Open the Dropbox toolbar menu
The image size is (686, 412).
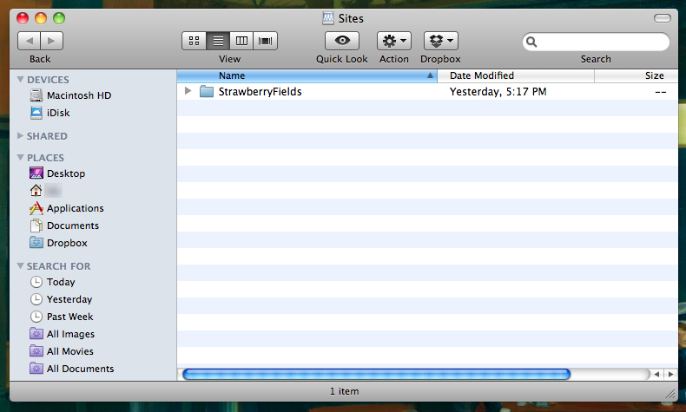(x=441, y=41)
